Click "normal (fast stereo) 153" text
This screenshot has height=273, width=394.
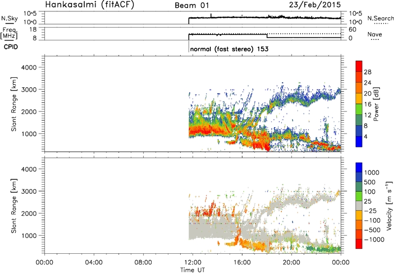(x=229, y=49)
